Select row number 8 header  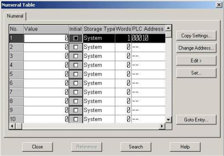pos(16,101)
